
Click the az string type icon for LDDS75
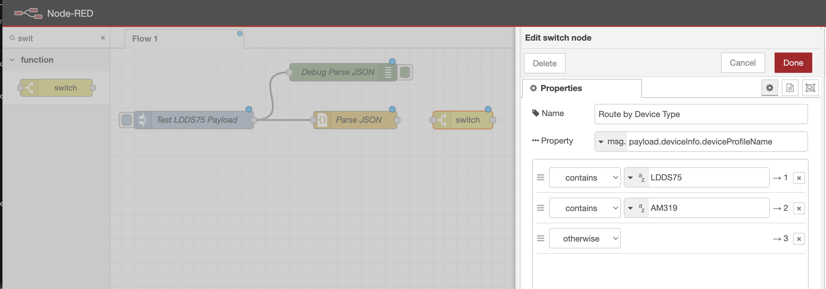641,178
